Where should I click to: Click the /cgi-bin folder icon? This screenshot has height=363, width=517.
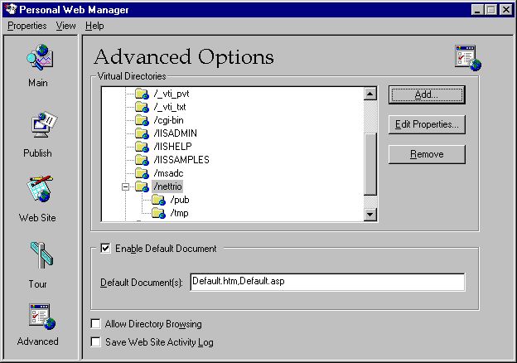click(142, 120)
